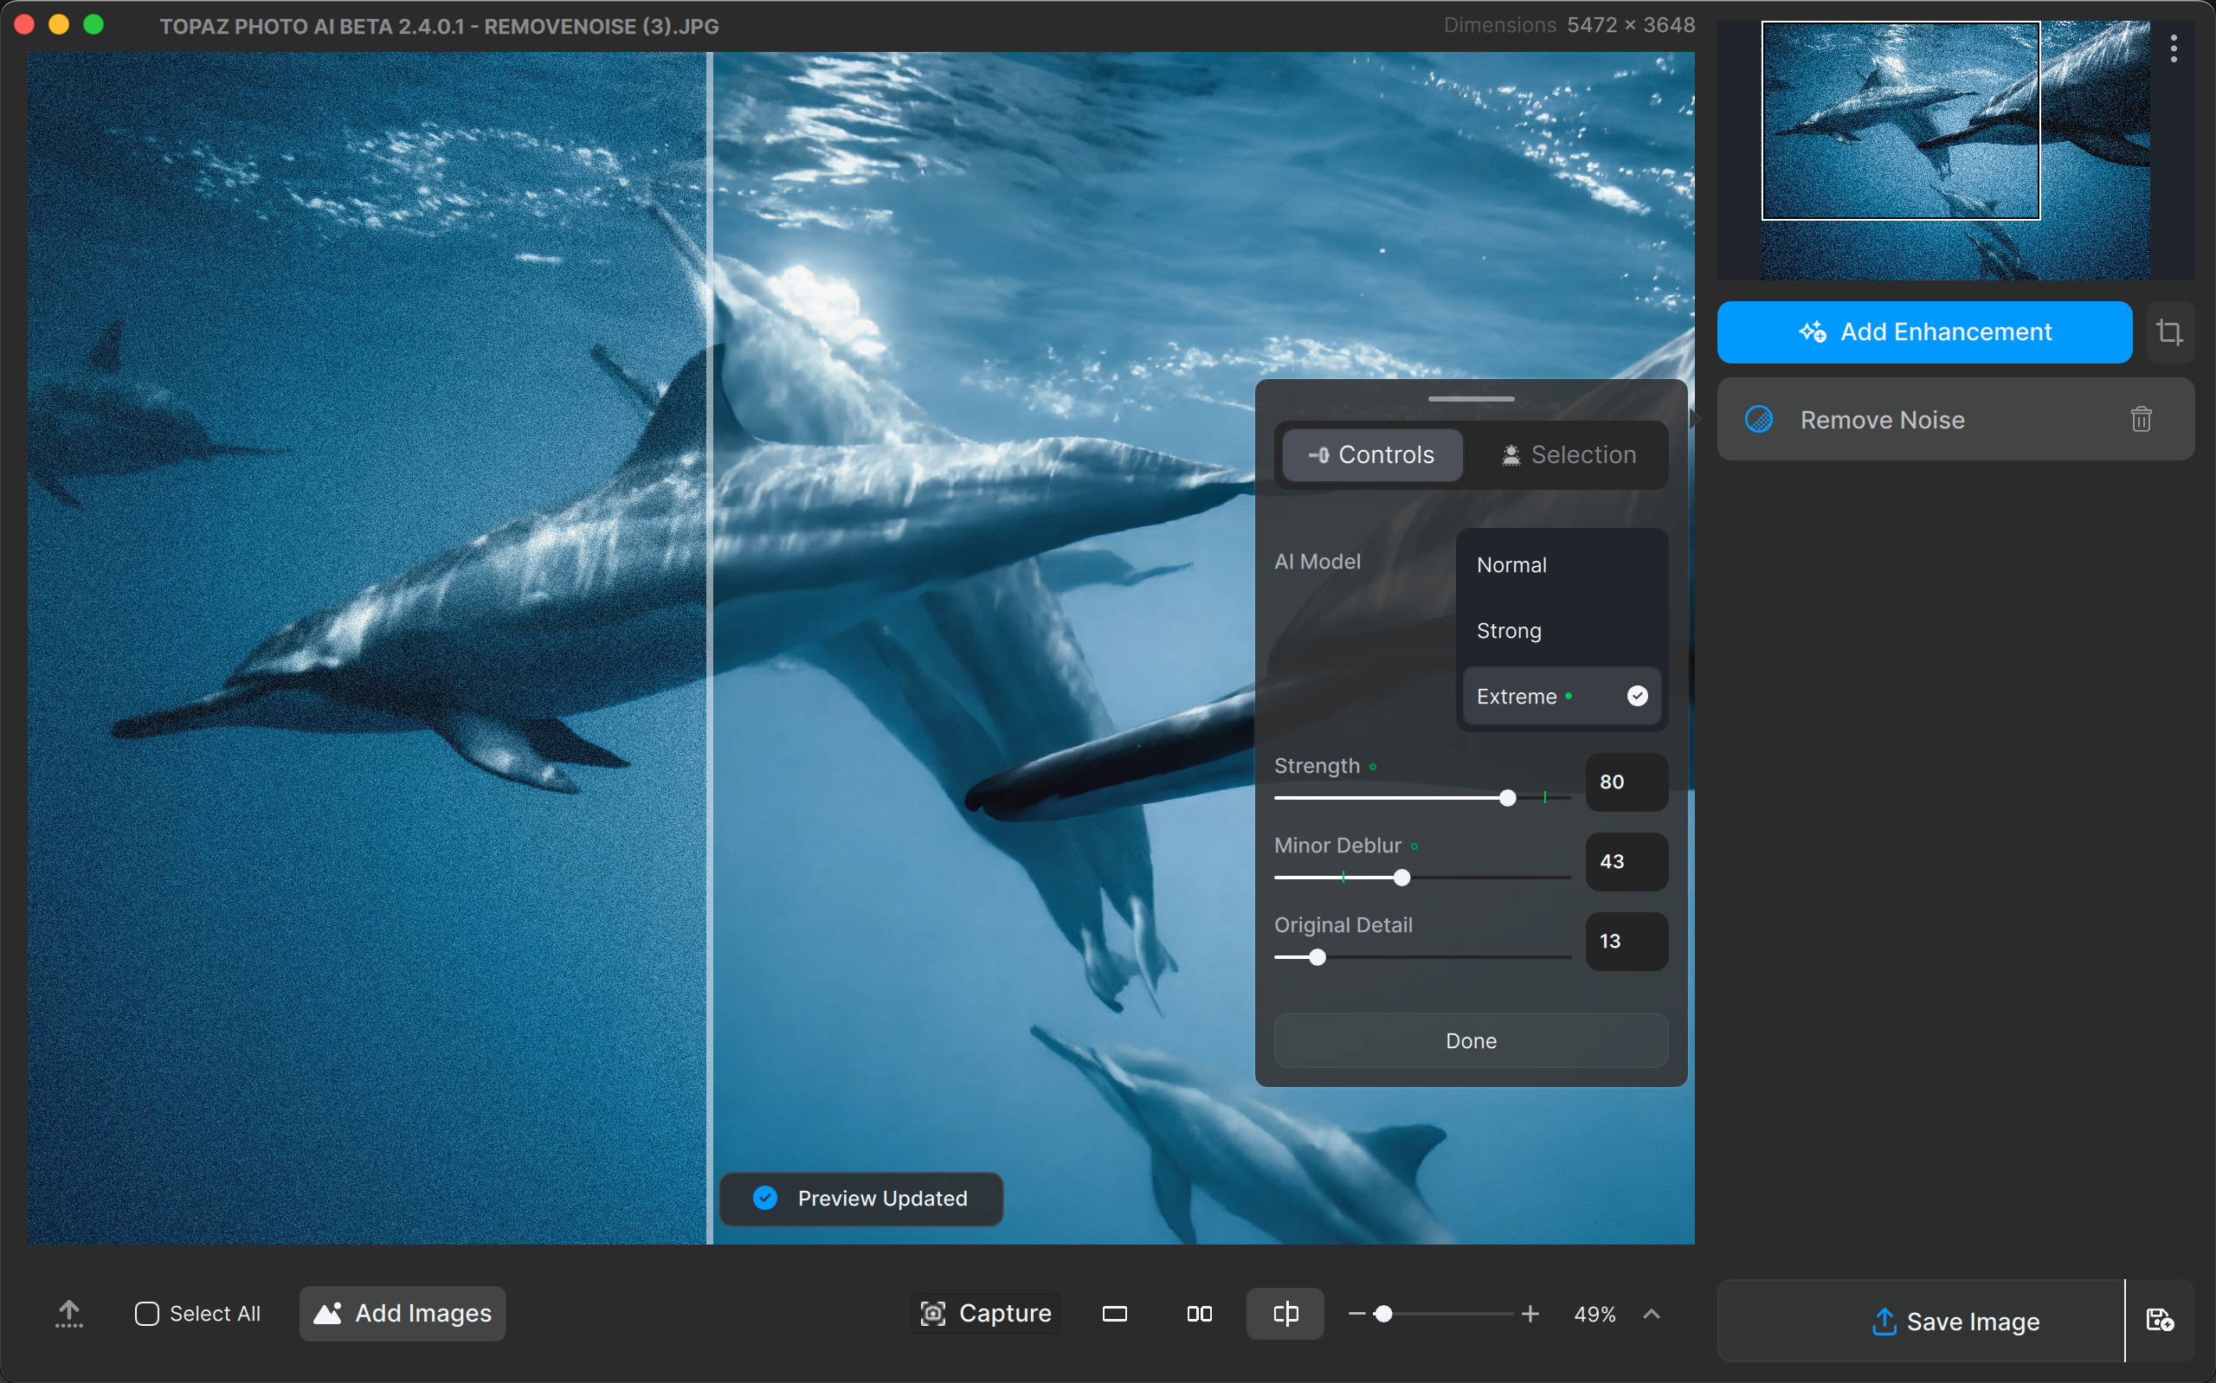Switch to the Selection tab
2216x1383 pixels.
coord(1568,454)
